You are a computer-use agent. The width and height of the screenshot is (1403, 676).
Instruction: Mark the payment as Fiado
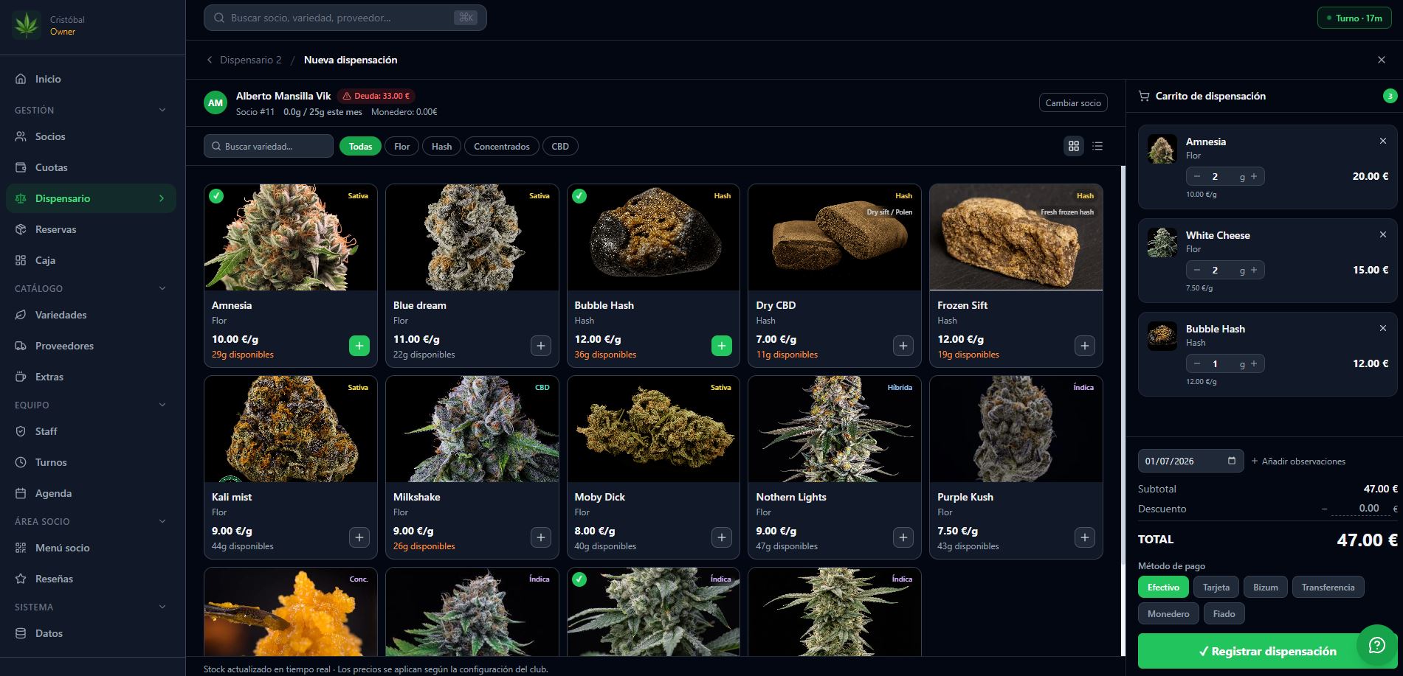click(x=1224, y=613)
